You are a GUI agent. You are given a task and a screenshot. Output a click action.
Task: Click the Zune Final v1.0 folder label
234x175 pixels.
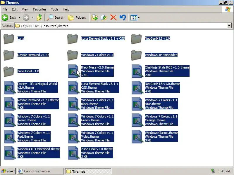click(28, 71)
